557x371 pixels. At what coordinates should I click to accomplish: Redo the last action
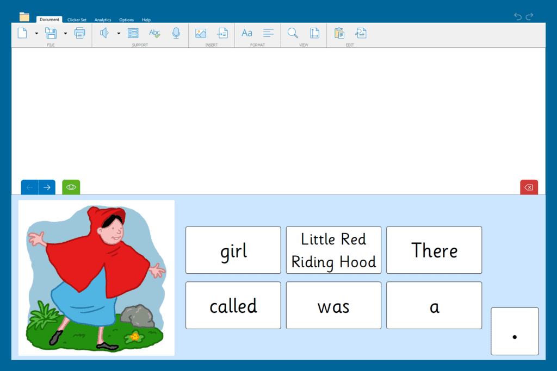click(529, 16)
